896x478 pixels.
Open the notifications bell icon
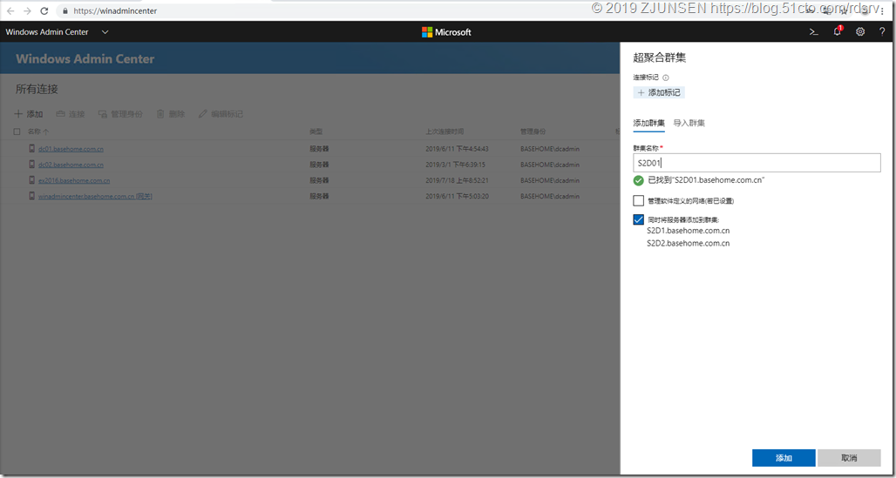[838, 32]
